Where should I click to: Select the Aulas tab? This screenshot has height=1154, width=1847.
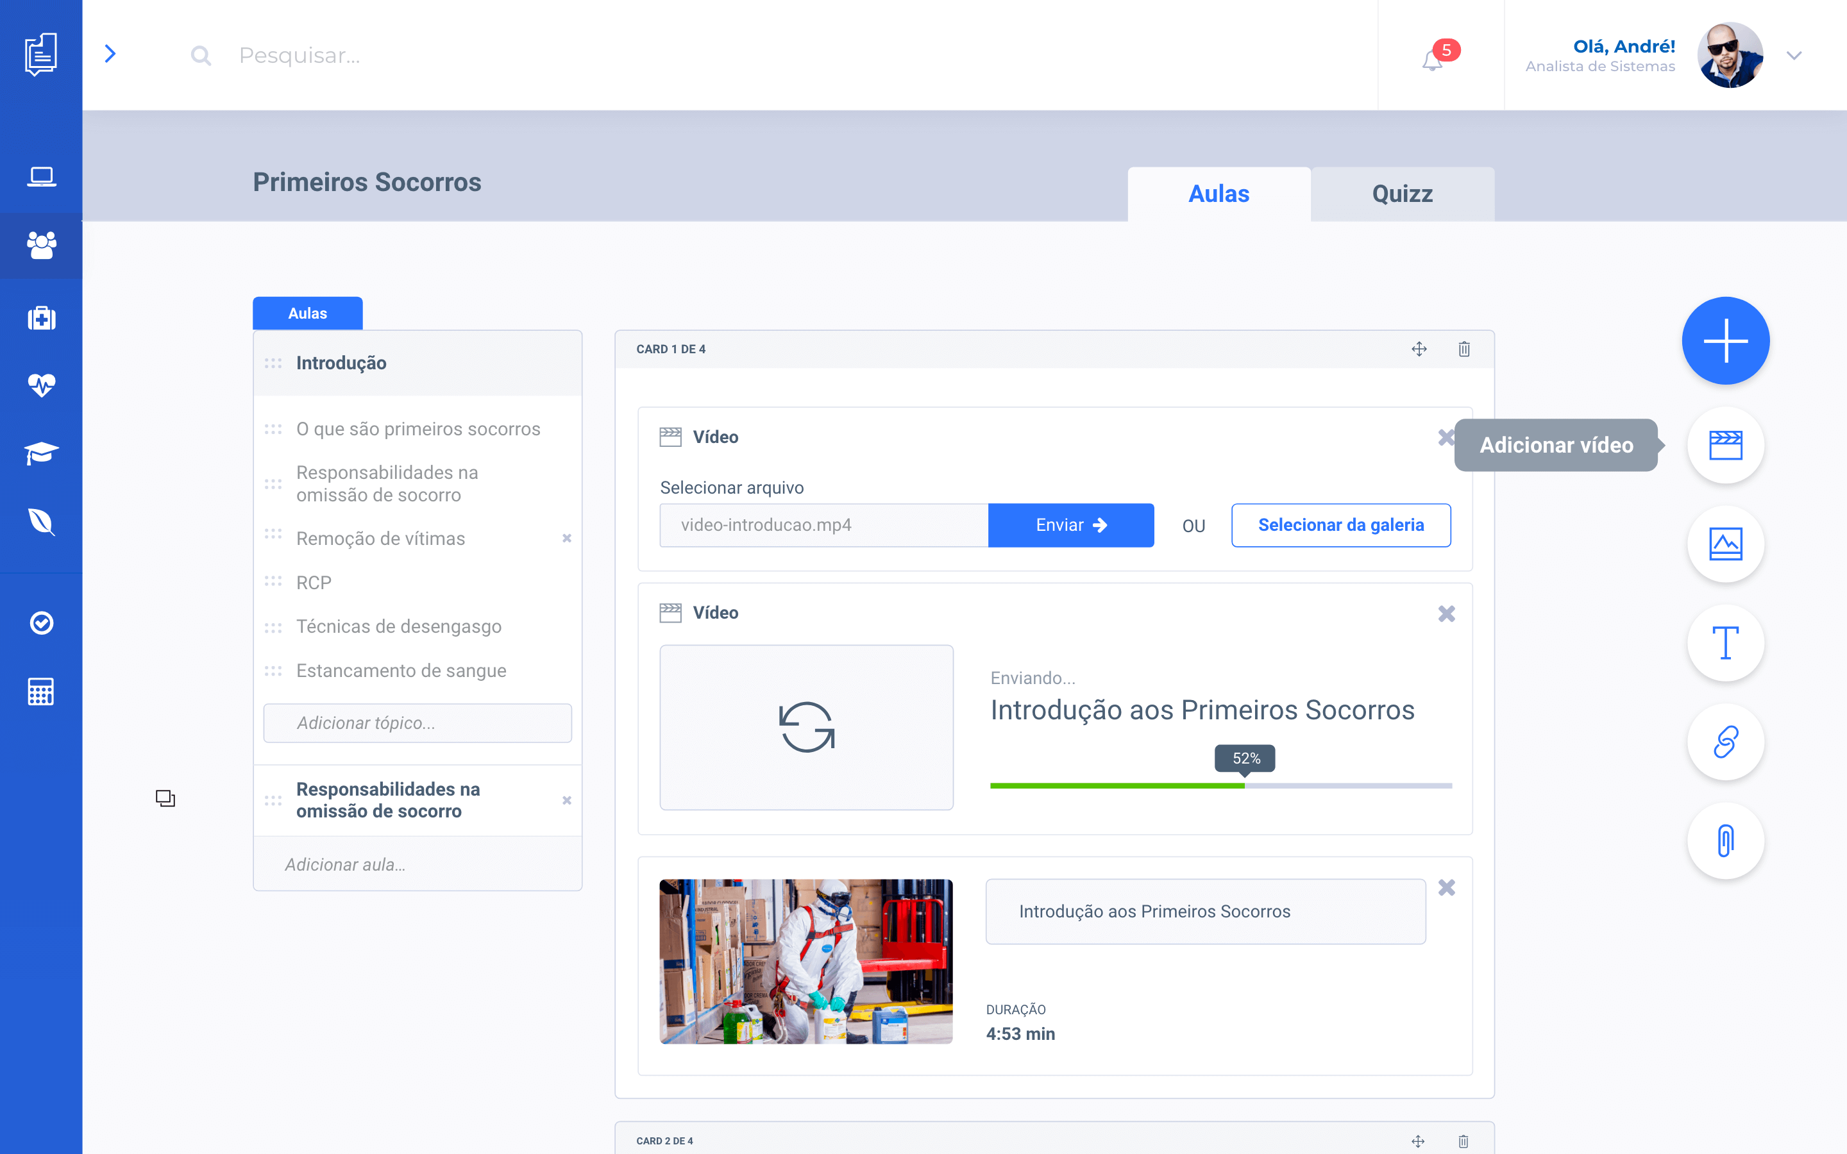coord(1219,194)
